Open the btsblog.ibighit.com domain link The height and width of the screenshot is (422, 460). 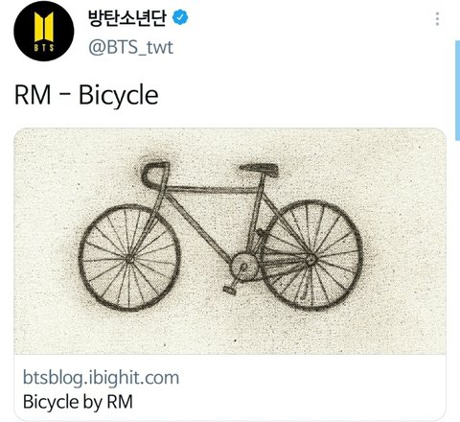(101, 378)
